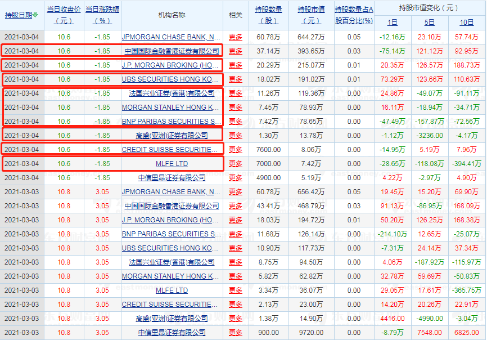Click 更多 in MLFE LTD row of 2021-03-04

(236, 164)
